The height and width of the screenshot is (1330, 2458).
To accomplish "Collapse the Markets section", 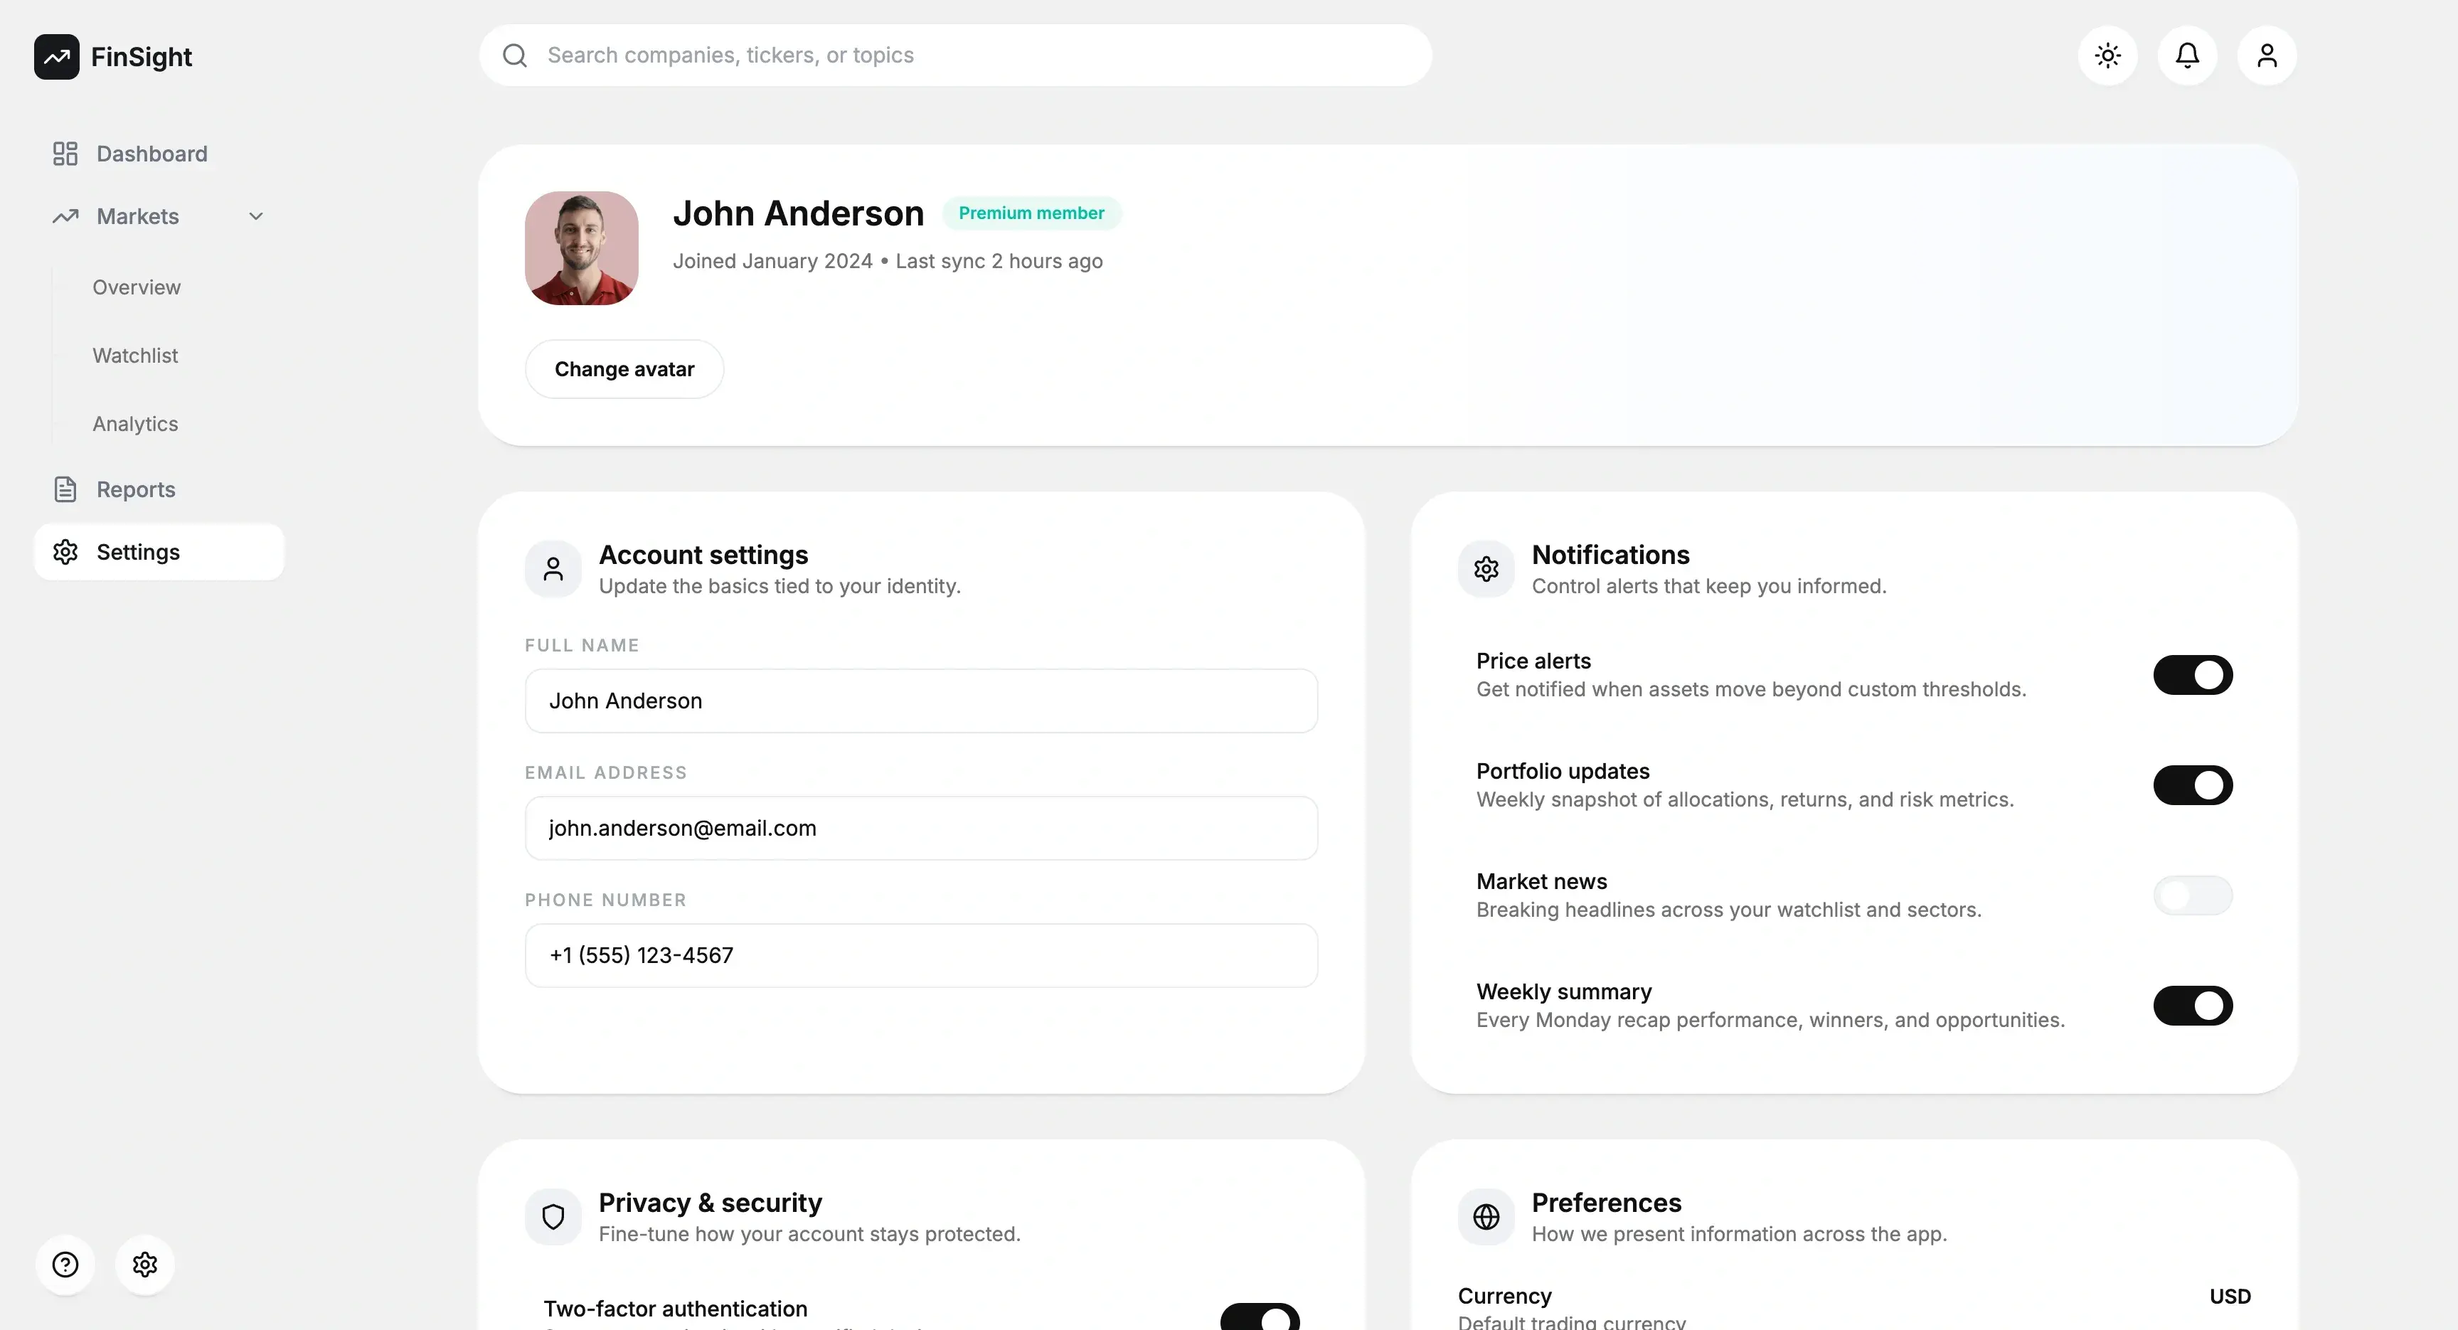I will coord(256,216).
